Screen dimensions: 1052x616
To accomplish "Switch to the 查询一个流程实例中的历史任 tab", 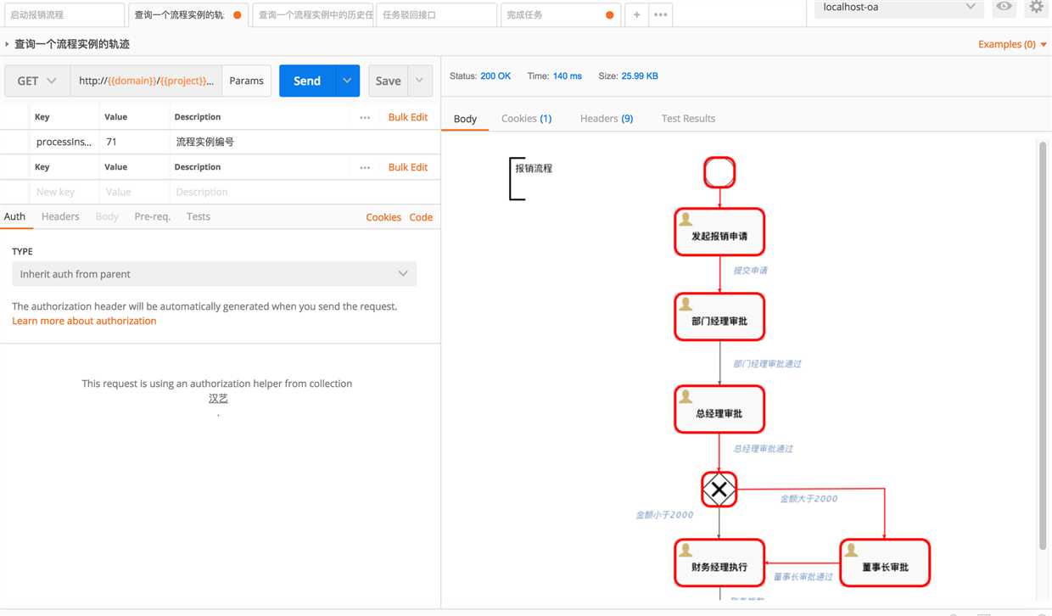I will click(x=313, y=14).
